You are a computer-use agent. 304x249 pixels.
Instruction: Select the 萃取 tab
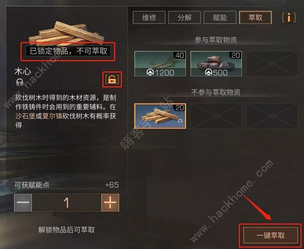pos(255,17)
